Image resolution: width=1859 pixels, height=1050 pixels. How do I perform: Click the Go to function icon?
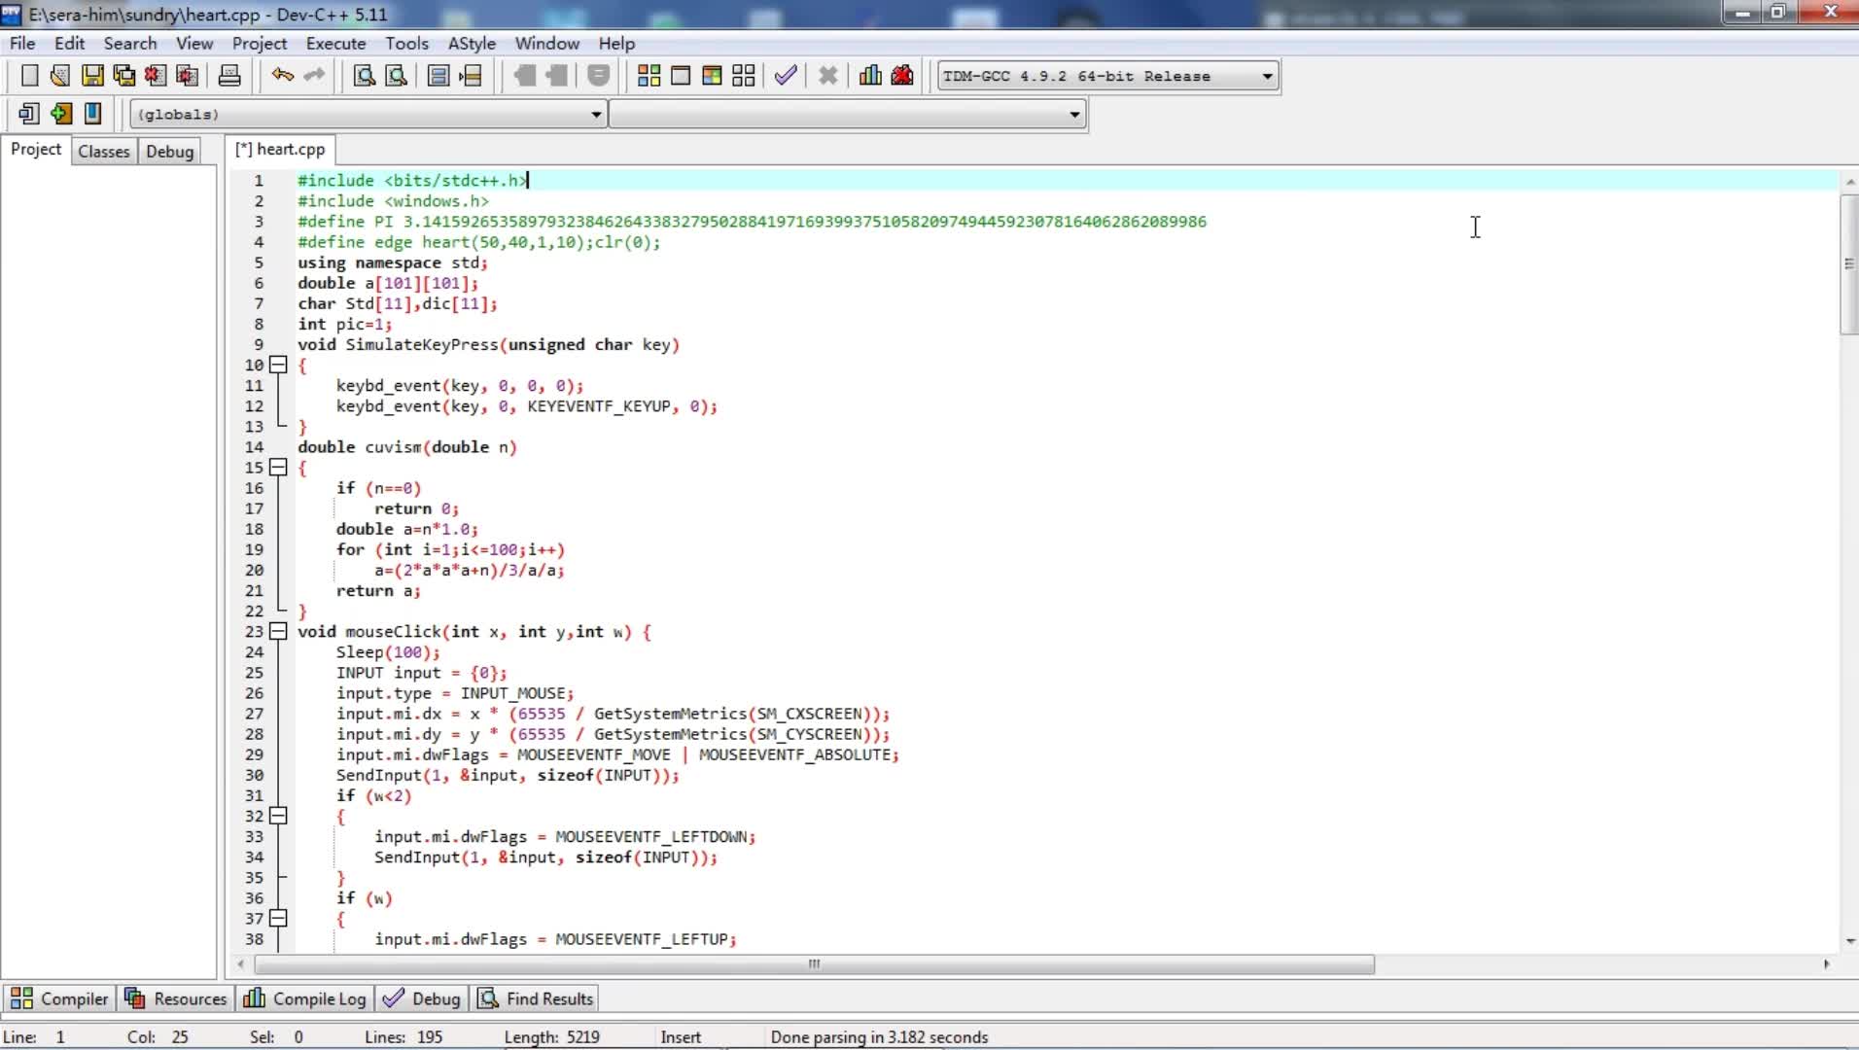(x=438, y=76)
